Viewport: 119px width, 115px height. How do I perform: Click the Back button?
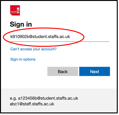tap(63, 72)
